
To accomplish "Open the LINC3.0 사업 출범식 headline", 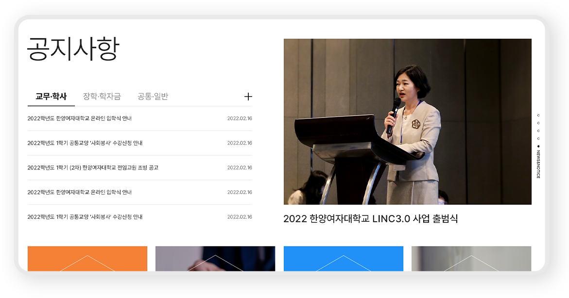I will (370, 218).
